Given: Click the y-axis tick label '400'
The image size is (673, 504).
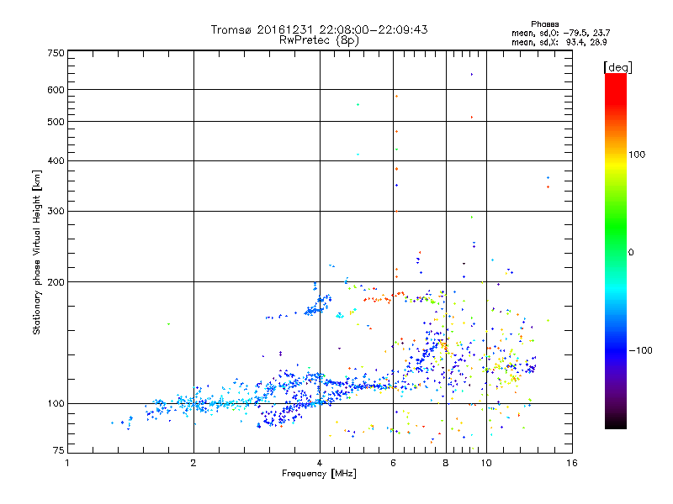Looking at the screenshot, I should pyautogui.click(x=56, y=161).
